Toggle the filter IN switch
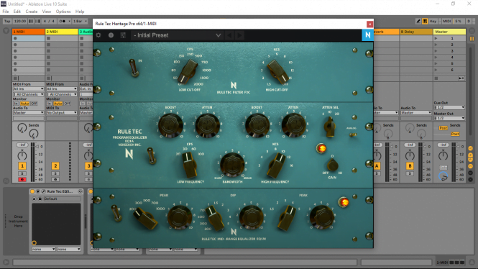This screenshot has width=478, height=269. coord(134,68)
